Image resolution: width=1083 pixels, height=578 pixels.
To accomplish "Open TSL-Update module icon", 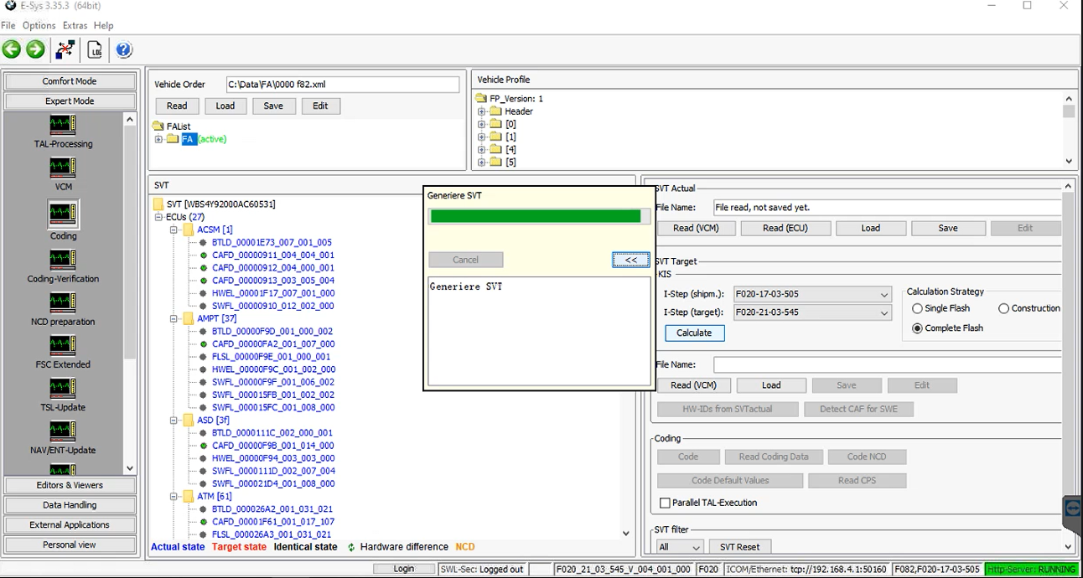I will [63, 388].
